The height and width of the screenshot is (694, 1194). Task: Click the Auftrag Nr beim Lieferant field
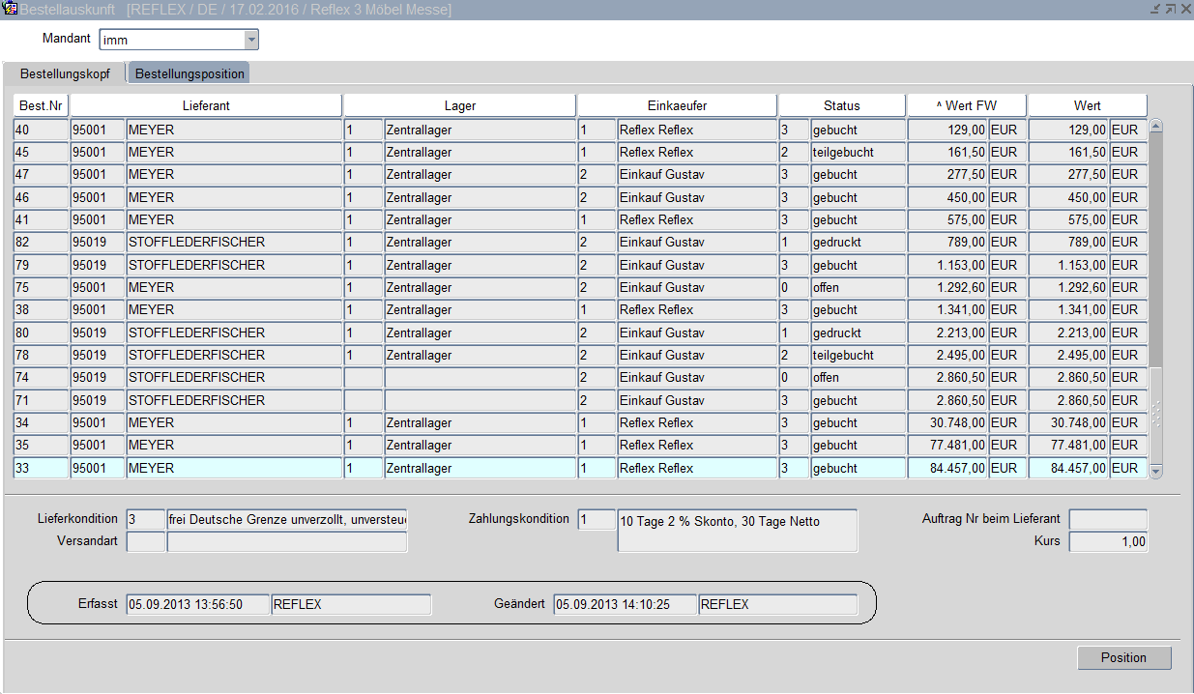pos(1108,520)
